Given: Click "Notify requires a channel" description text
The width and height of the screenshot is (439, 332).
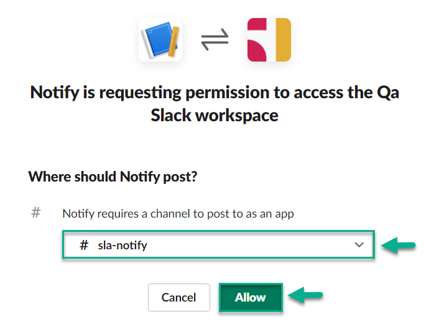Looking at the screenshot, I should click(x=178, y=213).
